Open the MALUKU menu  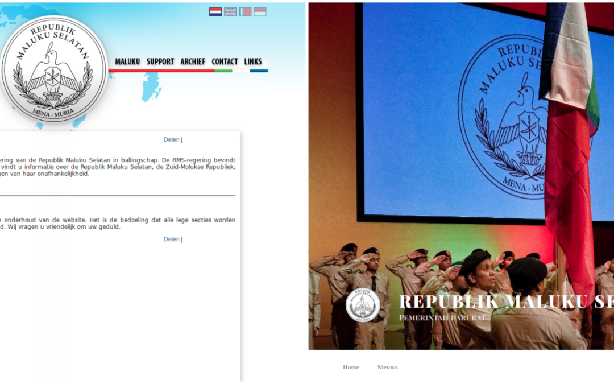127,61
